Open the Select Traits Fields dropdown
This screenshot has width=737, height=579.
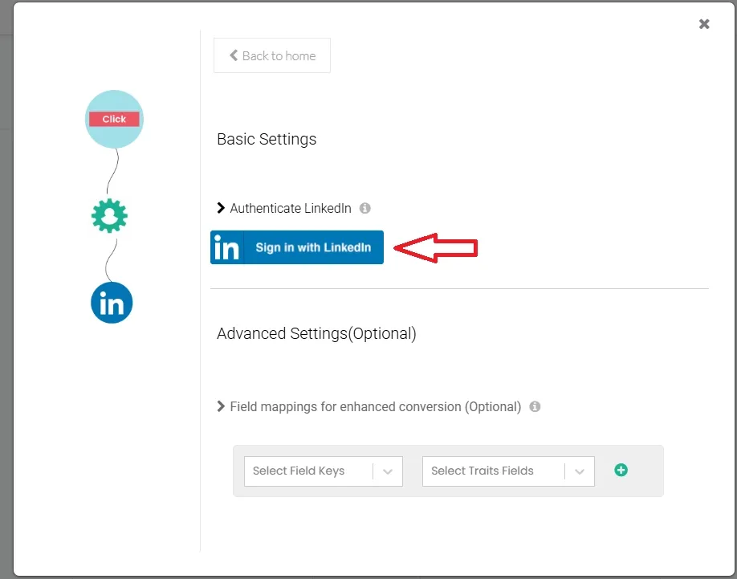click(508, 471)
